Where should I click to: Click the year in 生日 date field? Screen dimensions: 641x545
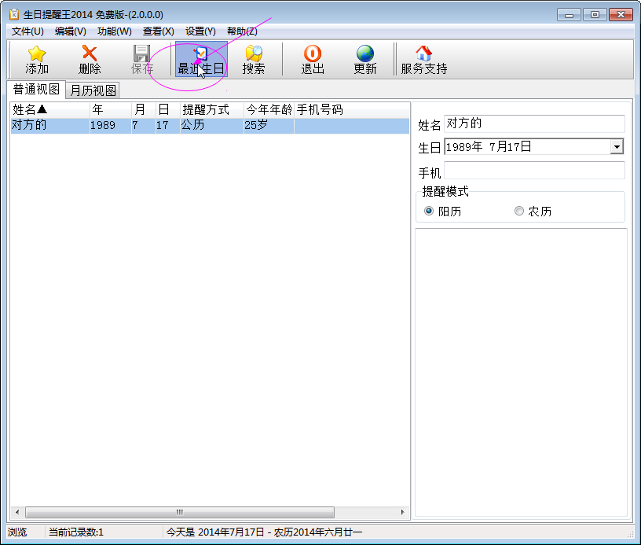464,146
